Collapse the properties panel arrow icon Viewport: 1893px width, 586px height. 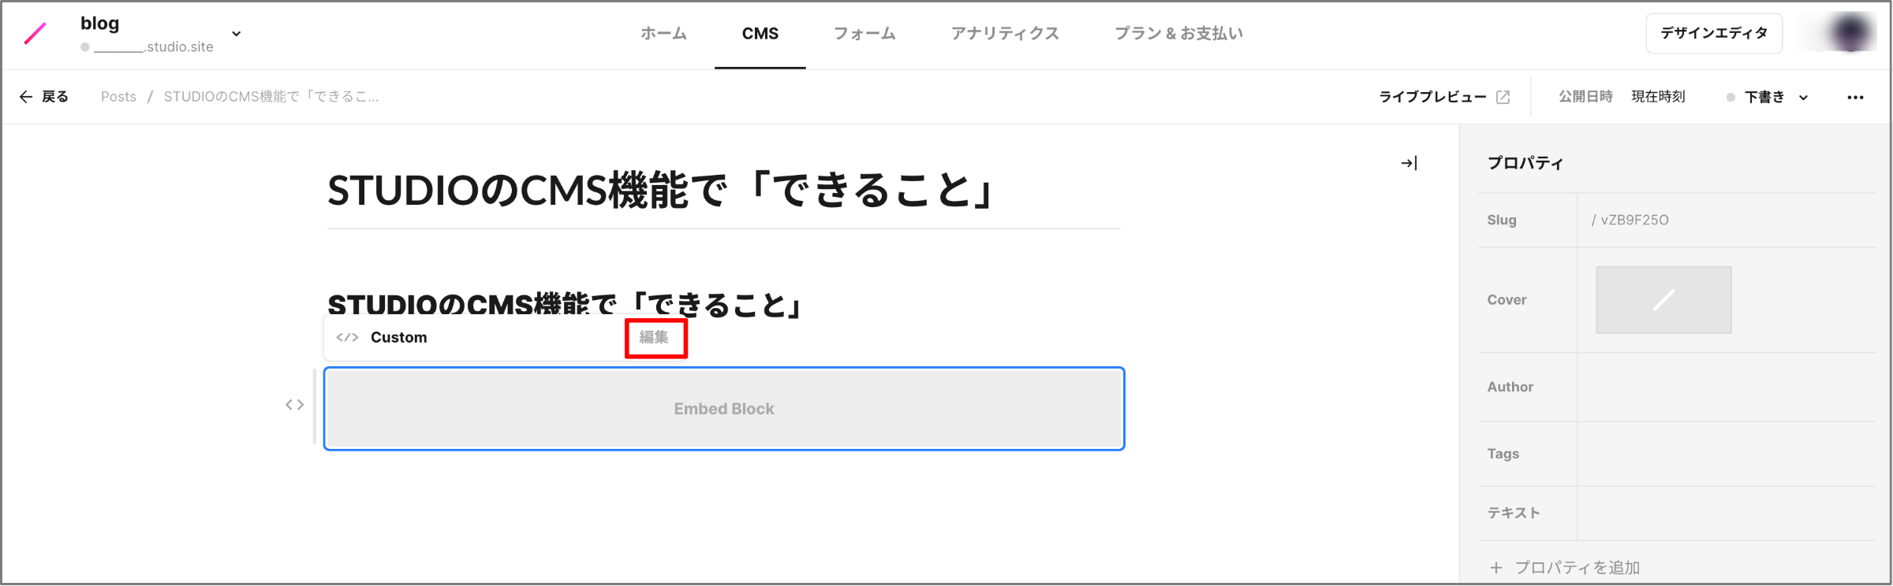[x=1409, y=163]
